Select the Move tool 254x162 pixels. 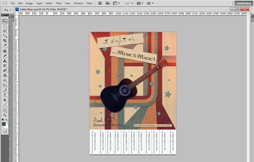5,21
